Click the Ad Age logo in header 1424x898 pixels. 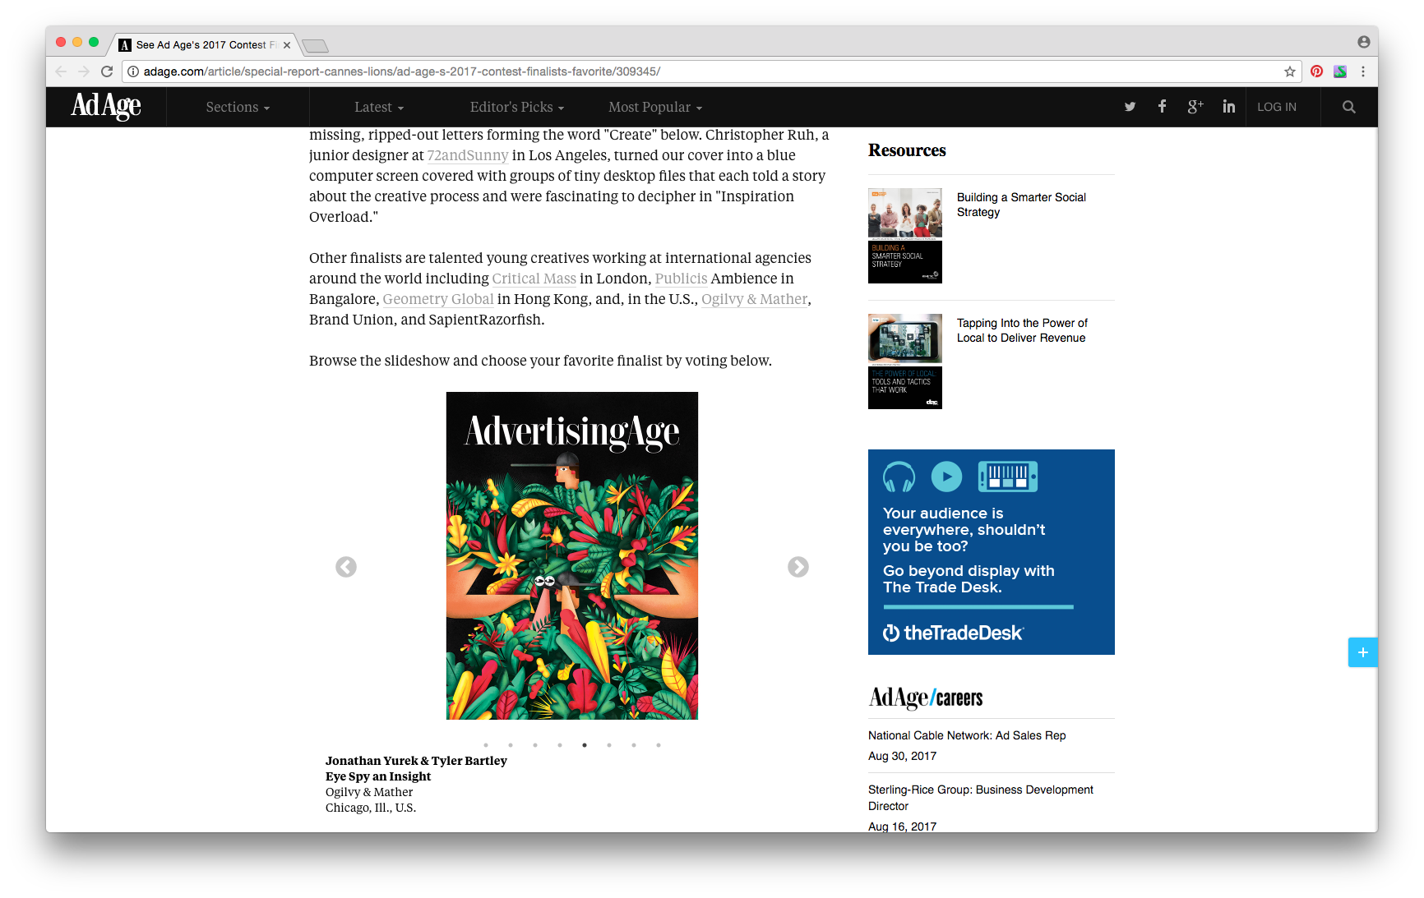[106, 106]
